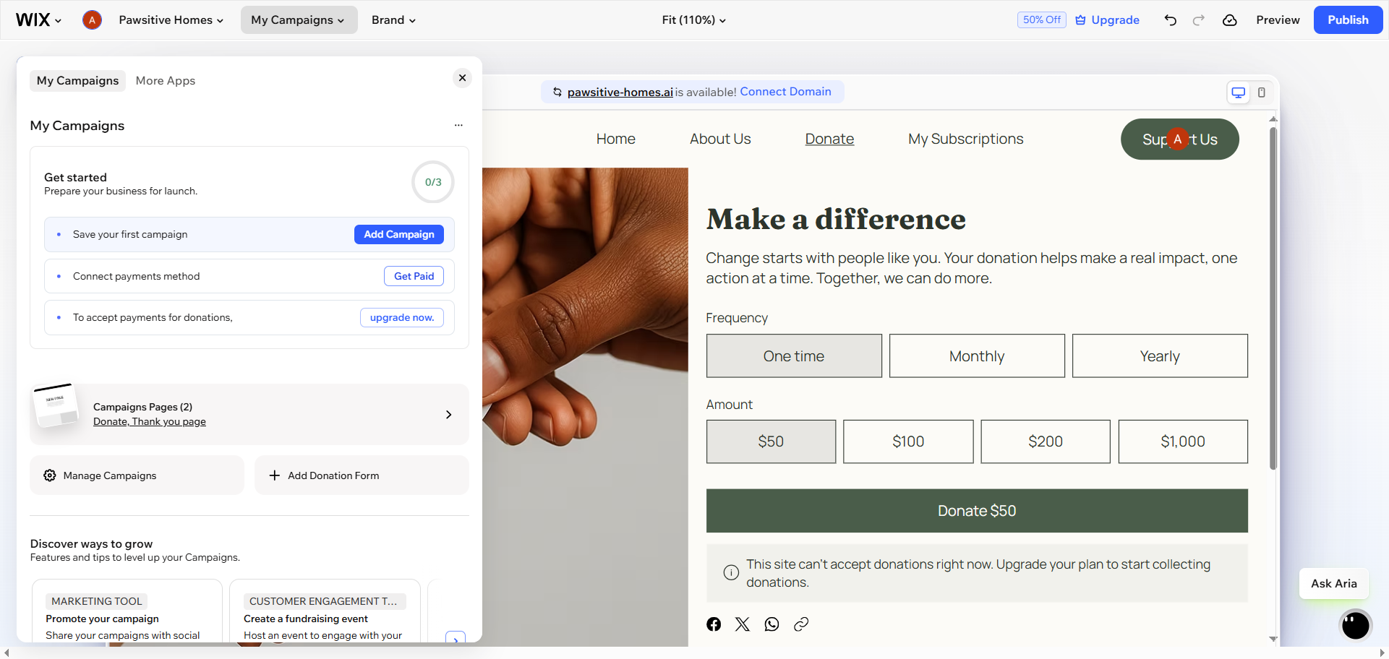Open the My Campaigns top menu

[x=299, y=20]
